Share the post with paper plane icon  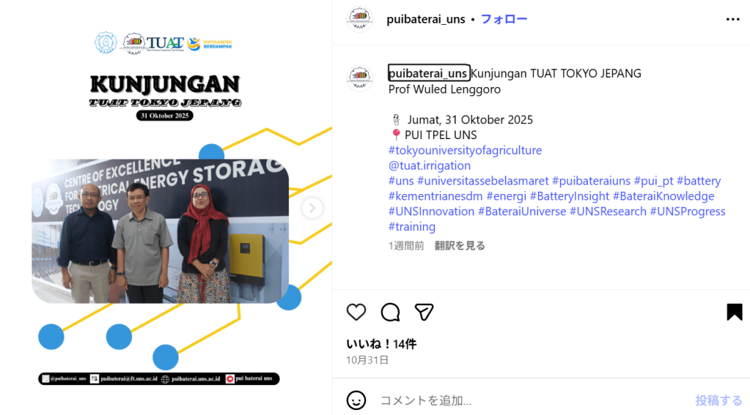click(424, 313)
